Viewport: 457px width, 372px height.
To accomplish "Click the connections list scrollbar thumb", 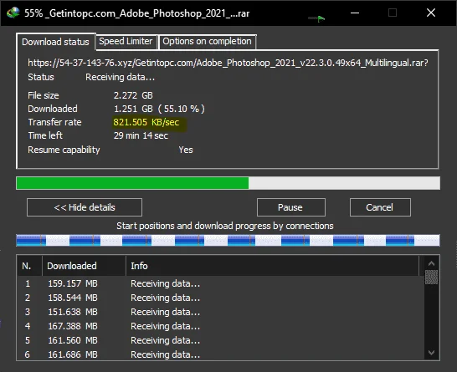I will coord(431,277).
